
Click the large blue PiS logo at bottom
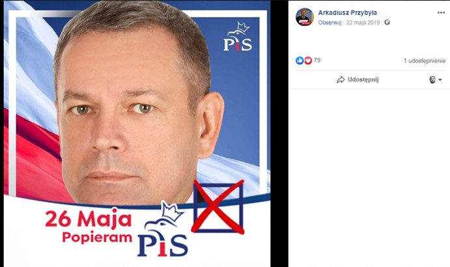(162, 229)
